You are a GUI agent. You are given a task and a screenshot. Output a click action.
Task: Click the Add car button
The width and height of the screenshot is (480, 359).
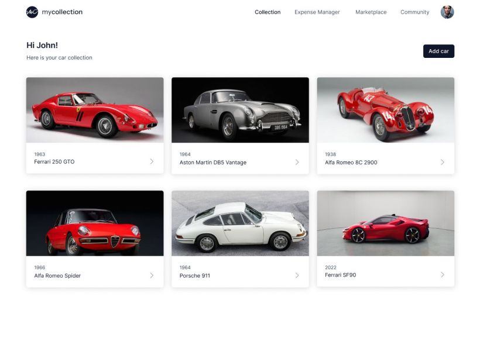pyautogui.click(x=438, y=51)
